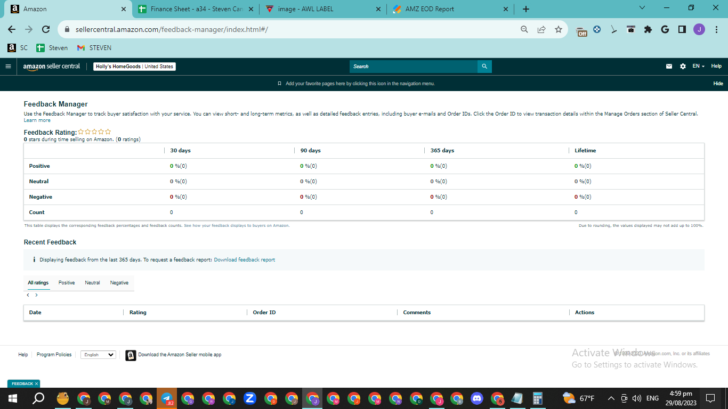Open the J profile avatar in Chrome
The height and width of the screenshot is (409, 728).
pos(699,30)
